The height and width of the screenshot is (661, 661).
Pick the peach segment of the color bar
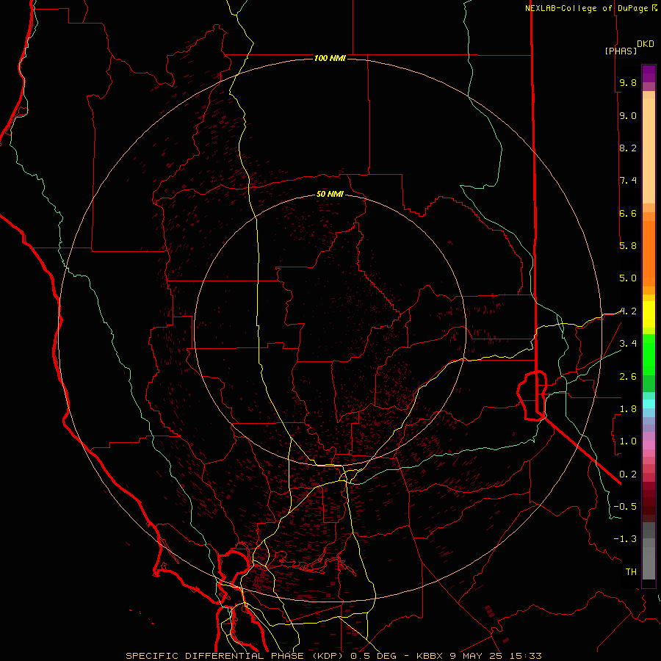pos(649,148)
